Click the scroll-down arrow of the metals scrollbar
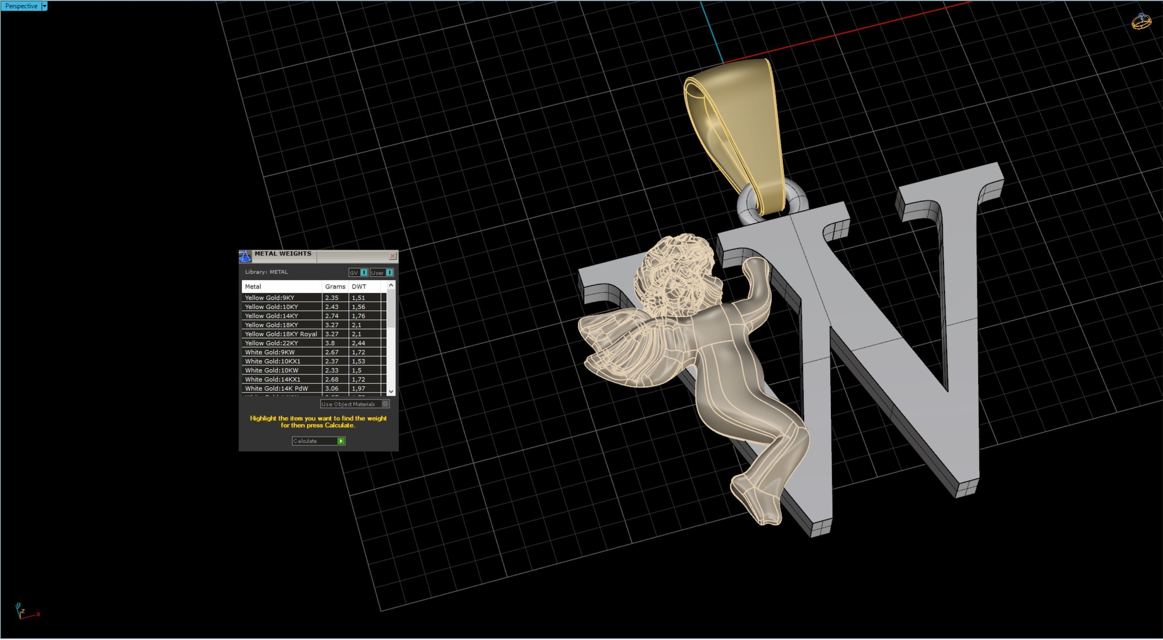Viewport: 1163px width, 640px height. 391,391
